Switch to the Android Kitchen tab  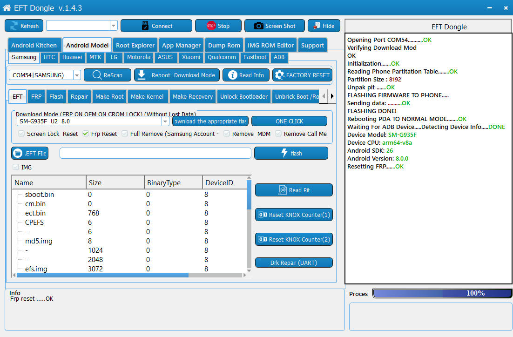(x=34, y=45)
